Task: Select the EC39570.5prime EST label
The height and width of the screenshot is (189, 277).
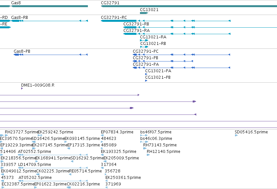Action: 16,139
